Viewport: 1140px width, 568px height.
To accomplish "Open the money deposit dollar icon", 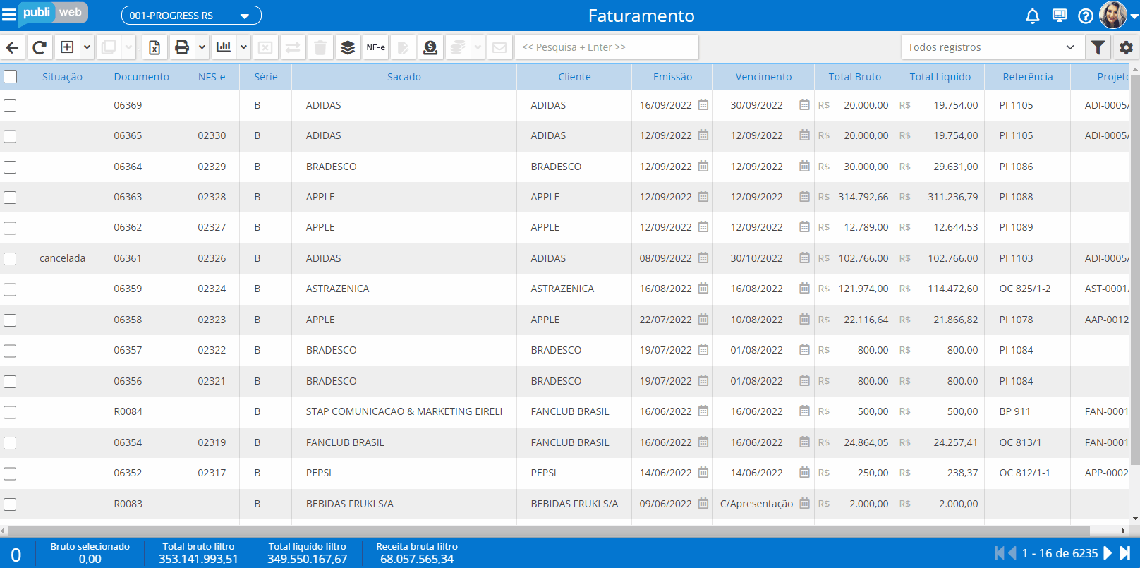I will click(430, 47).
